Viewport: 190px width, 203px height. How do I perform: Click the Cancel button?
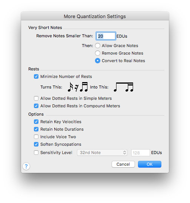(123, 164)
